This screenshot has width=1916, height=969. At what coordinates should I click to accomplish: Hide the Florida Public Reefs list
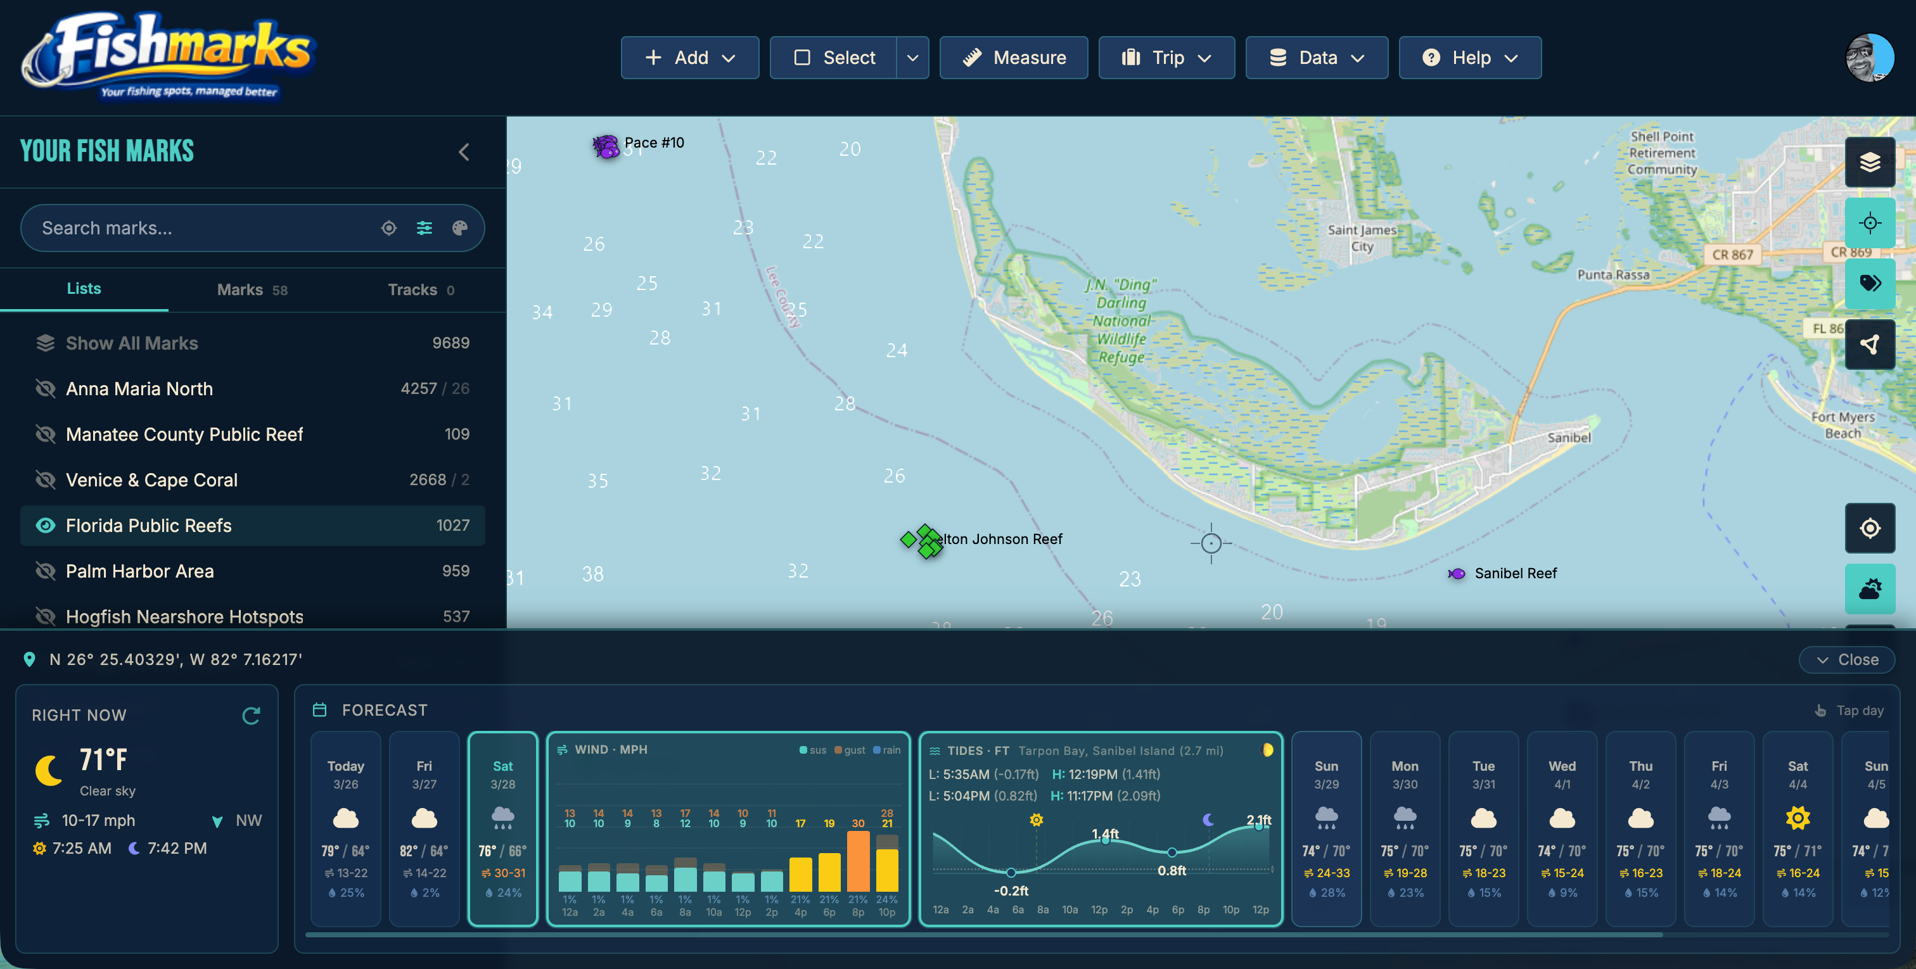click(x=46, y=525)
